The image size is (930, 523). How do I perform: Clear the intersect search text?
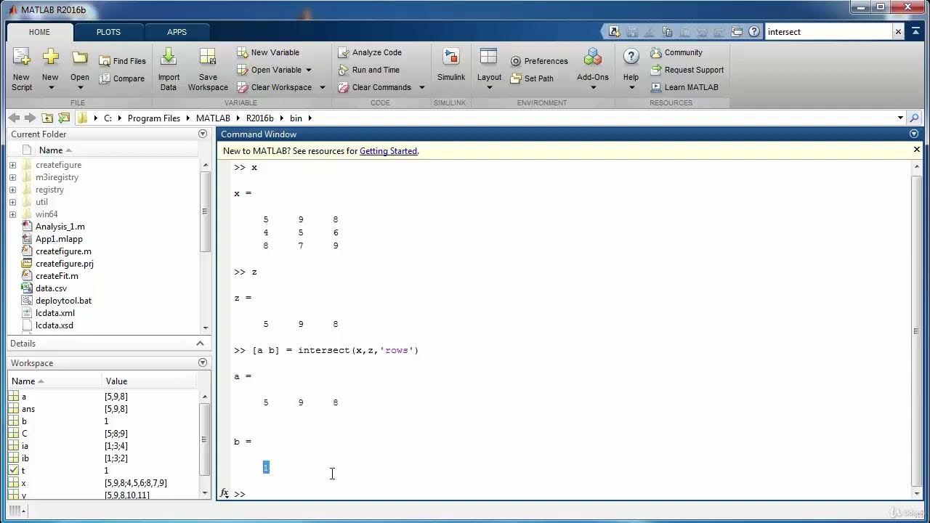click(898, 31)
